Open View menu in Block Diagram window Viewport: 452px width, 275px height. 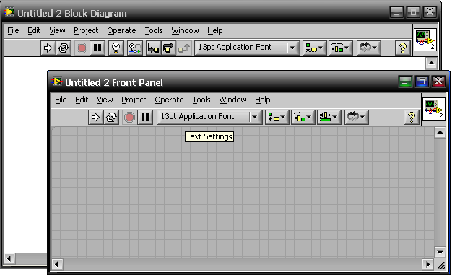pyautogui.click(x=57, y=30)
